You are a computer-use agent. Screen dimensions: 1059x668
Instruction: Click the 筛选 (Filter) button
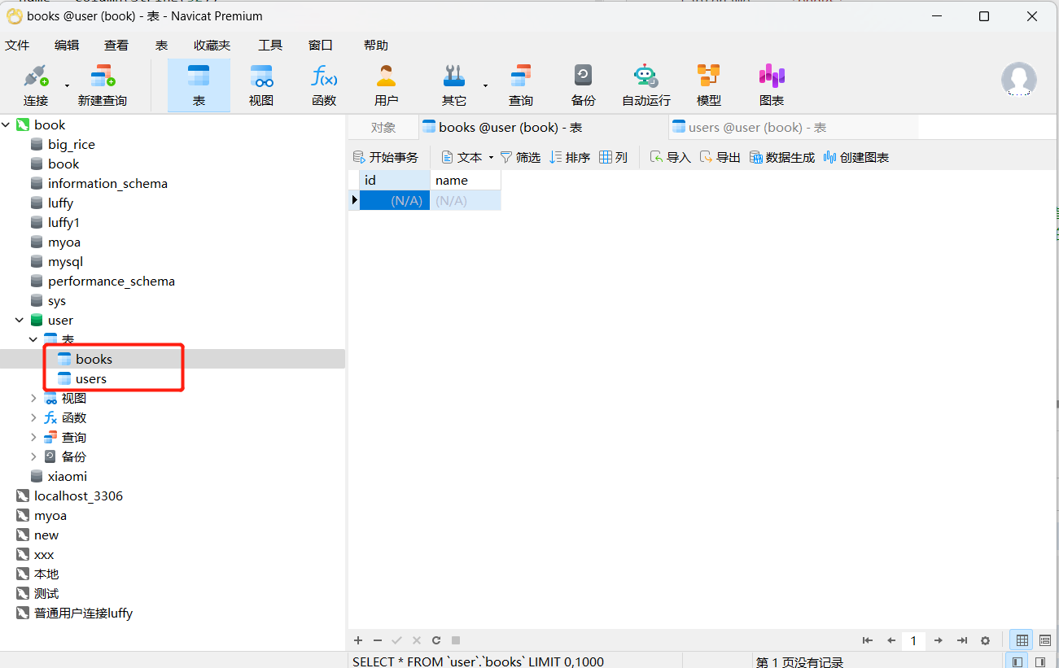point(520,158)
